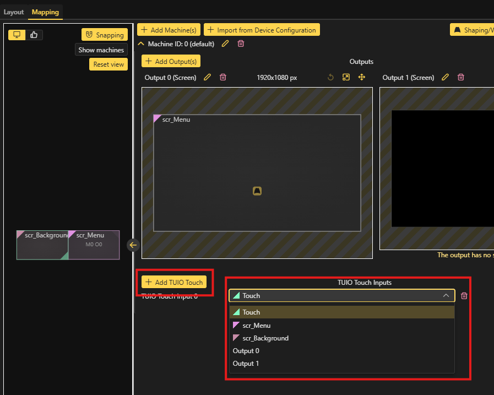
Task: Delete Machine ID 0 using trash icon
Action: [241, 44]
